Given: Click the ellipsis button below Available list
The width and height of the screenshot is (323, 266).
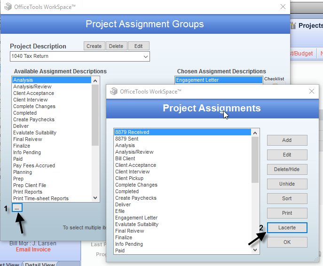Looking at the screenshot, I should (x=17, y=208).
